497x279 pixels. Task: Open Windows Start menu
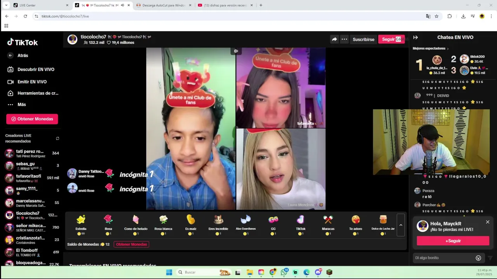tap(169, 272)
